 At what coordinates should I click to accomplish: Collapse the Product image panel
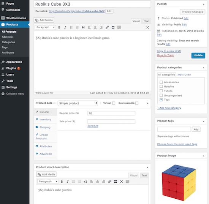(x=204, y=156)
